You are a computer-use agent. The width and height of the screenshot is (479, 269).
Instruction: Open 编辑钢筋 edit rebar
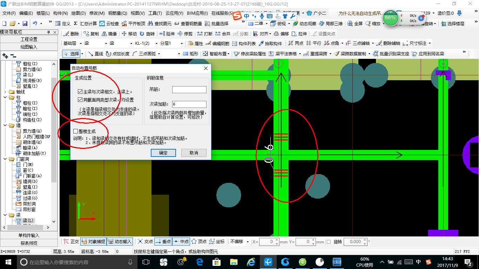pyautogui.click(x=218, y=43)
